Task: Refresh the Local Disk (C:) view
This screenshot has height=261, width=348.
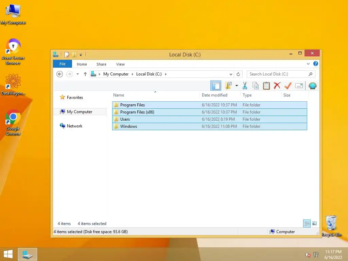Action: [x=238, y=74]
